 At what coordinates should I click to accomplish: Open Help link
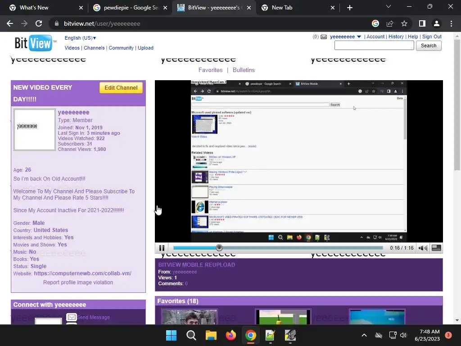coord(413,37)
